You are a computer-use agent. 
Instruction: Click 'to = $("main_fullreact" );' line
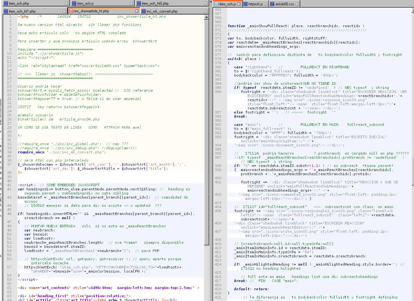click(x=263, y=129)
